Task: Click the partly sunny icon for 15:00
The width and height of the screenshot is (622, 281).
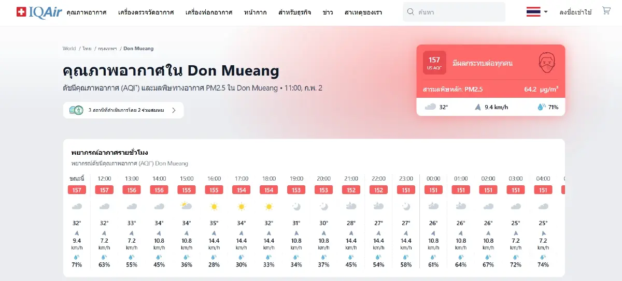Action: (186, 206)
